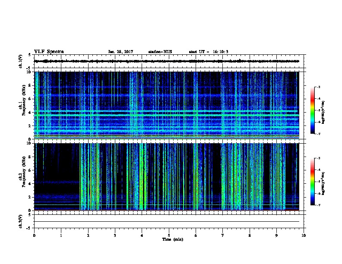Click the flat ch.3 voltage trace line
Image resolution: width=342 pixels, height=264 pixels.
pyautogui.click(x=167, y=222)
